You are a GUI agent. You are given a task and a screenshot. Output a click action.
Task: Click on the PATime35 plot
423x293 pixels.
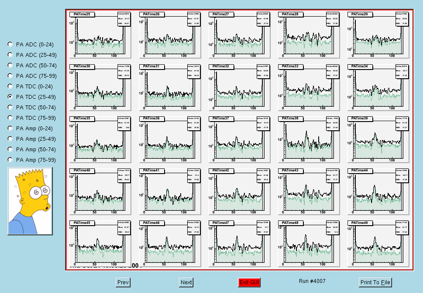100,140
